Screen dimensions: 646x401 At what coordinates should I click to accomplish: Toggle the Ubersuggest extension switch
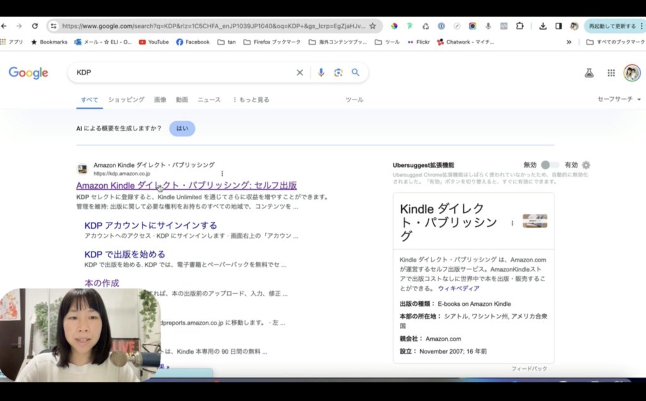549,165
